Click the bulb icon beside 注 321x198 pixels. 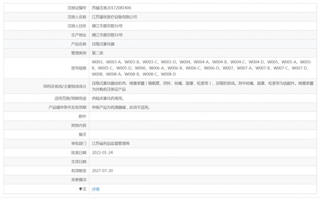pos(81,189)
